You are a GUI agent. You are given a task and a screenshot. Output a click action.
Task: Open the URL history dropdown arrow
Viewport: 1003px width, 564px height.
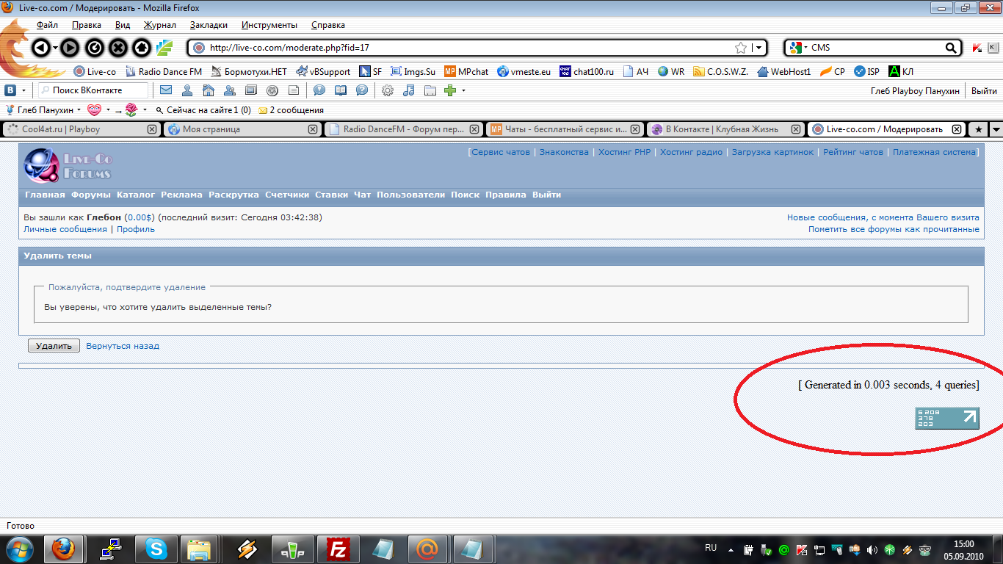759,48
